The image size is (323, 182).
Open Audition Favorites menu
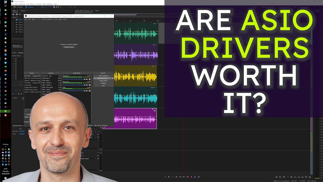pyautogui.click(x=39, y=4)
